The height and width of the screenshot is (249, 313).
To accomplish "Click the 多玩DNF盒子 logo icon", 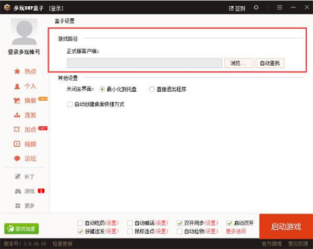I will pyautogui.click(x=7, y=8).
